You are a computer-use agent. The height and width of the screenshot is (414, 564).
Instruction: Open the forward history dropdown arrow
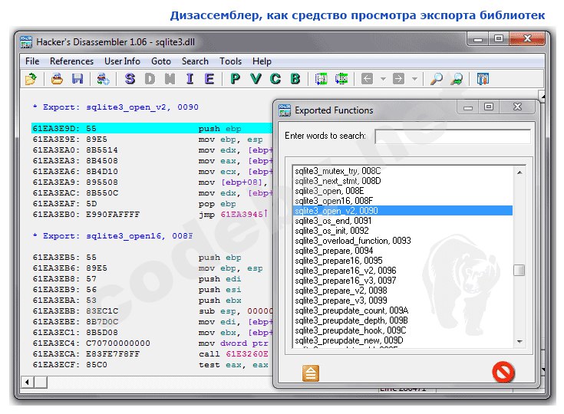pos(414,79)
